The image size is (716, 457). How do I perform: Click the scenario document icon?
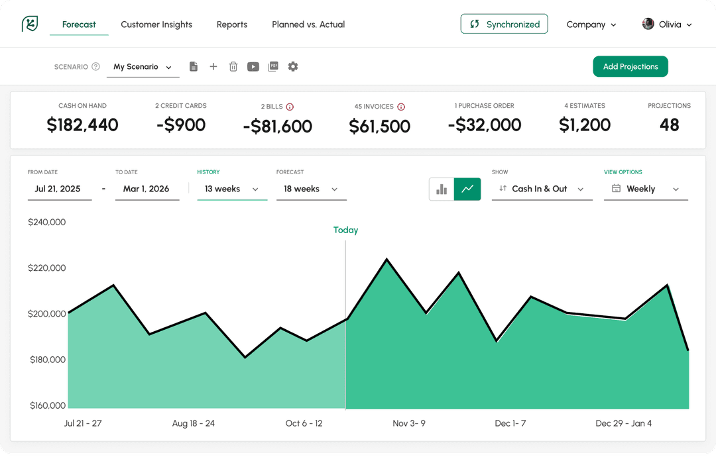194,67
